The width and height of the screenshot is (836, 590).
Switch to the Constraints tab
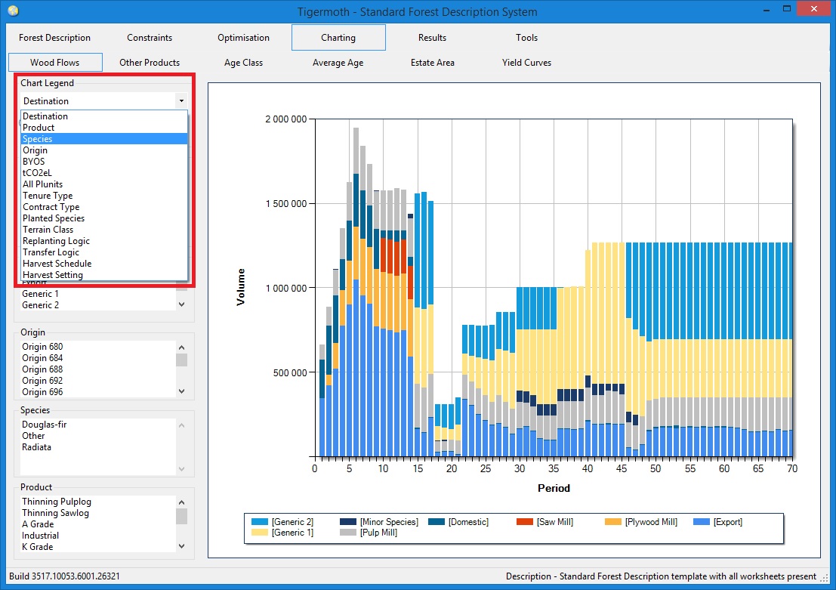[150, 37]
